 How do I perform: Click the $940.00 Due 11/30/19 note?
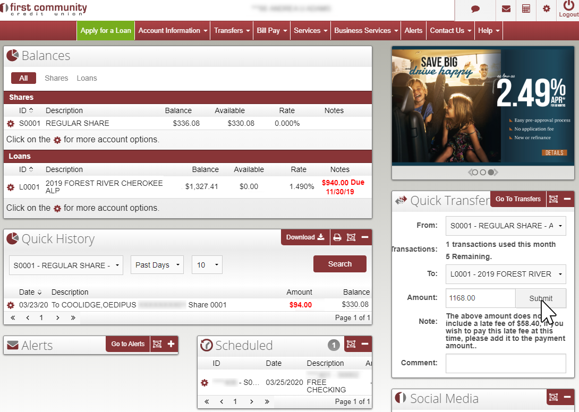click(342, 187)
